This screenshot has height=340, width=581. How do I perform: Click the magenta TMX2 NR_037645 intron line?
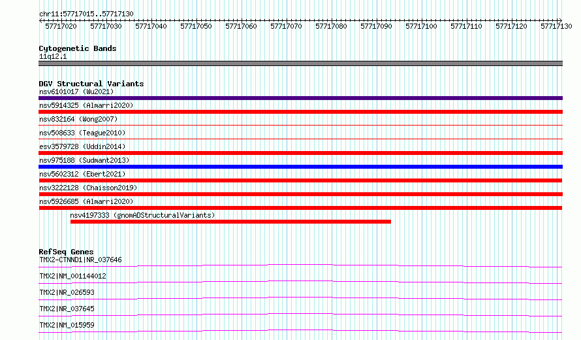point(300,314)
